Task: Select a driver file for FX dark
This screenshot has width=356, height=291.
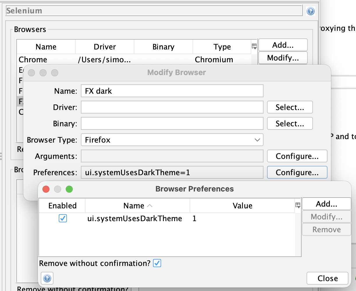Action: pyautogui.click(x=290, y=107)
